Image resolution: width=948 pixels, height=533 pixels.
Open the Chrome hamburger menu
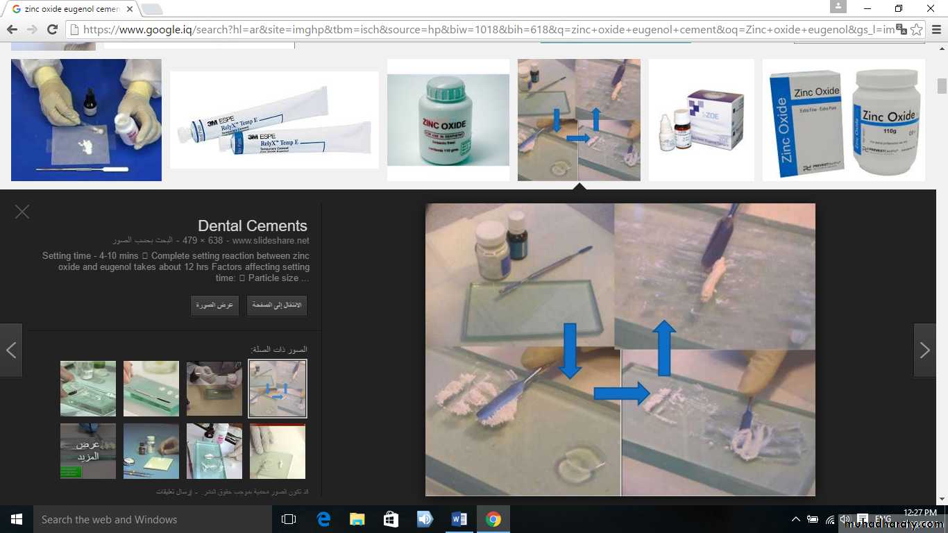click(x=936, y=29)
